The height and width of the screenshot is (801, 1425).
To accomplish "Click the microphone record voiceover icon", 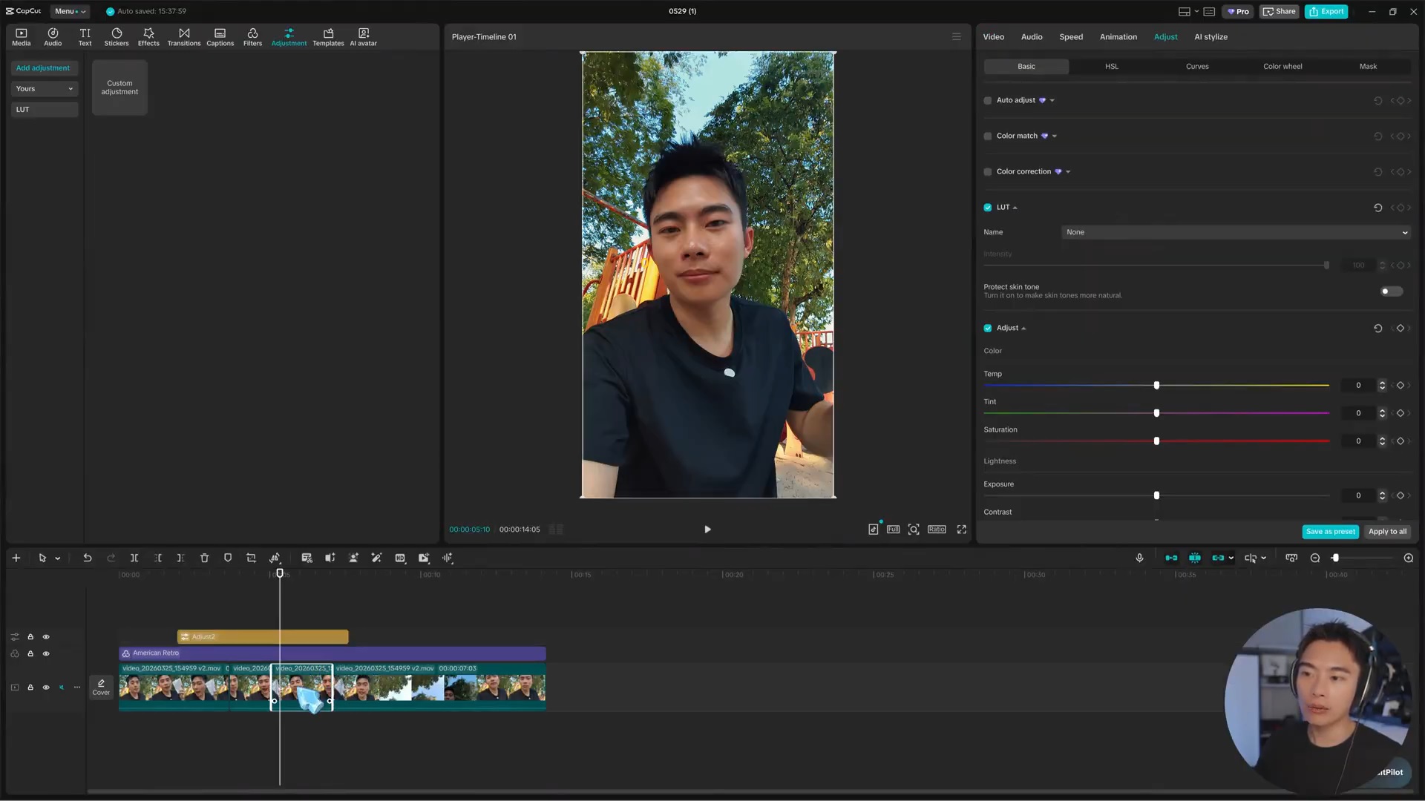I will 1139,558.
